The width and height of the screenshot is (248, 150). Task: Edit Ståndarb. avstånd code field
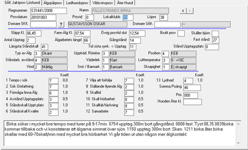point(38,61)
